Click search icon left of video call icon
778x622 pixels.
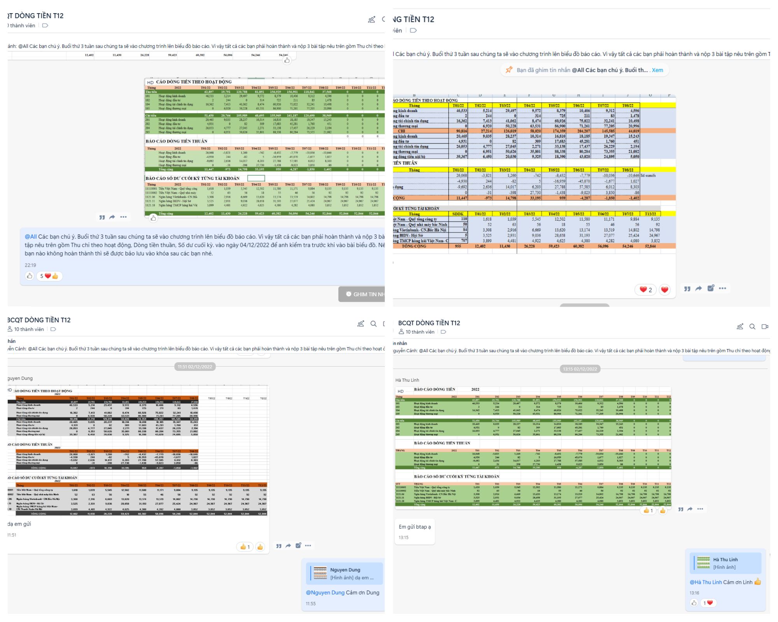752,327
